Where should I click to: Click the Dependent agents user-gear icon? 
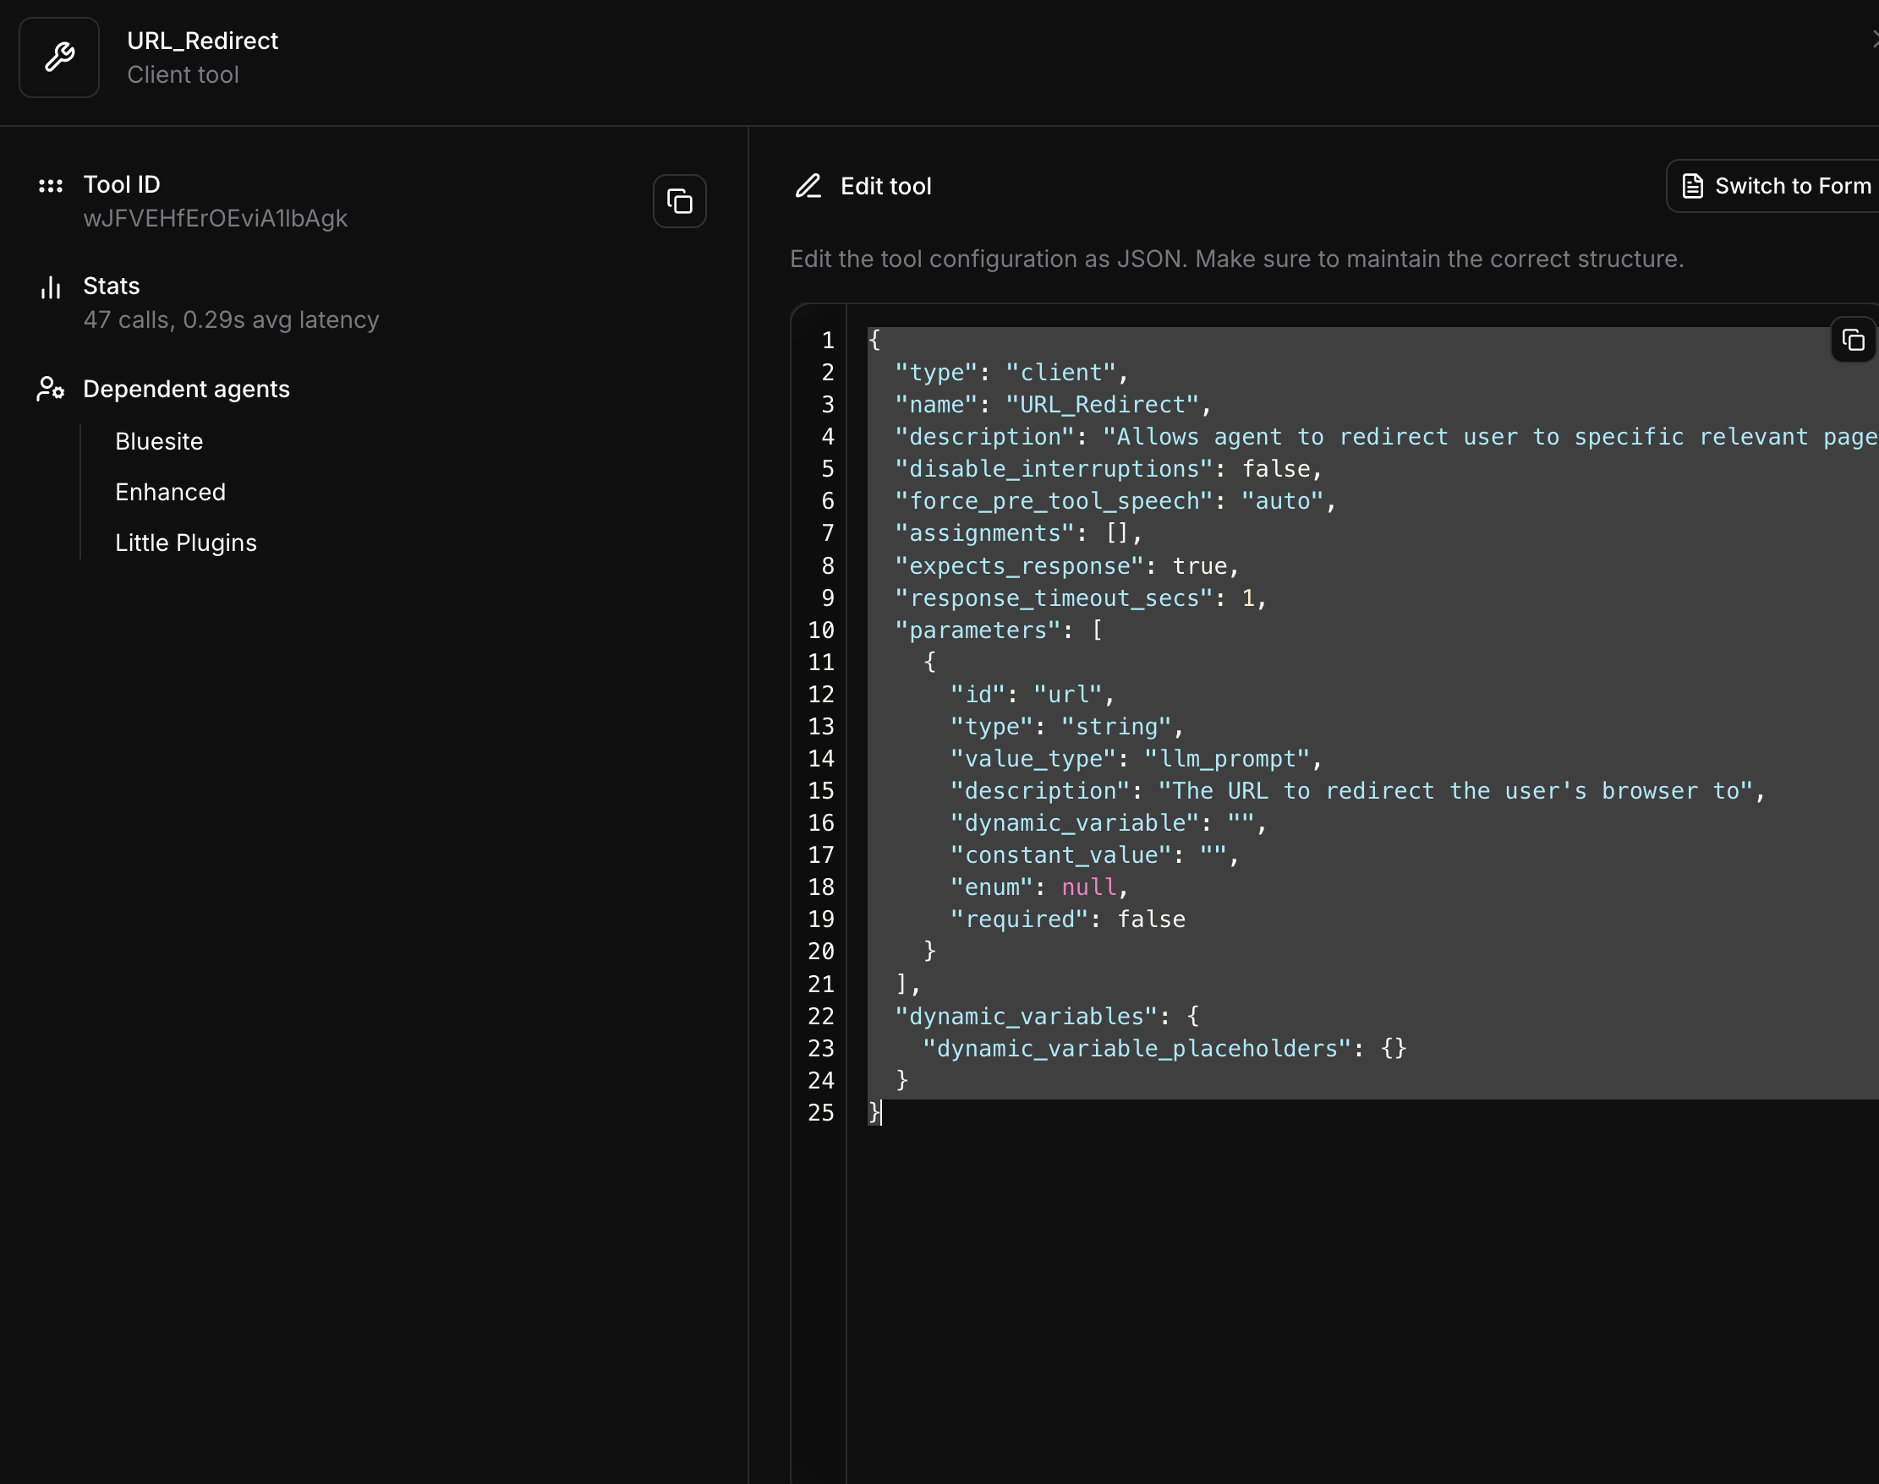coord(51,390)
